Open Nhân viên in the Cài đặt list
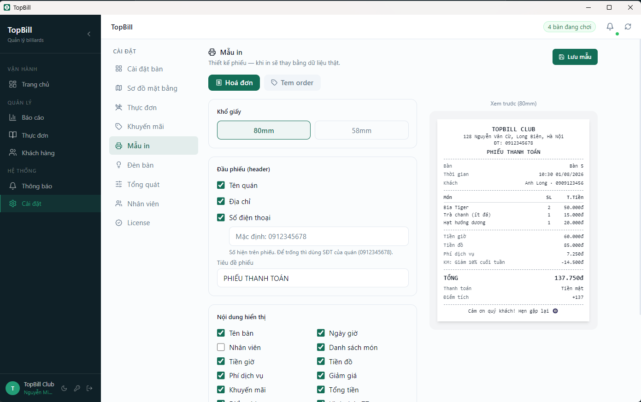The width and height of the screenshot is (641, 402). tap(153, 204)
